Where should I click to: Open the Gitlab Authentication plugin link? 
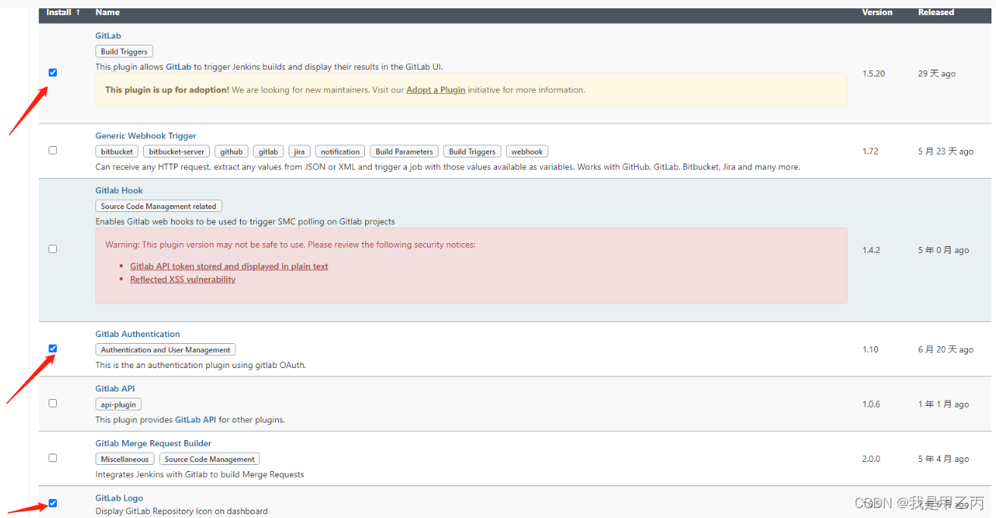138,334
